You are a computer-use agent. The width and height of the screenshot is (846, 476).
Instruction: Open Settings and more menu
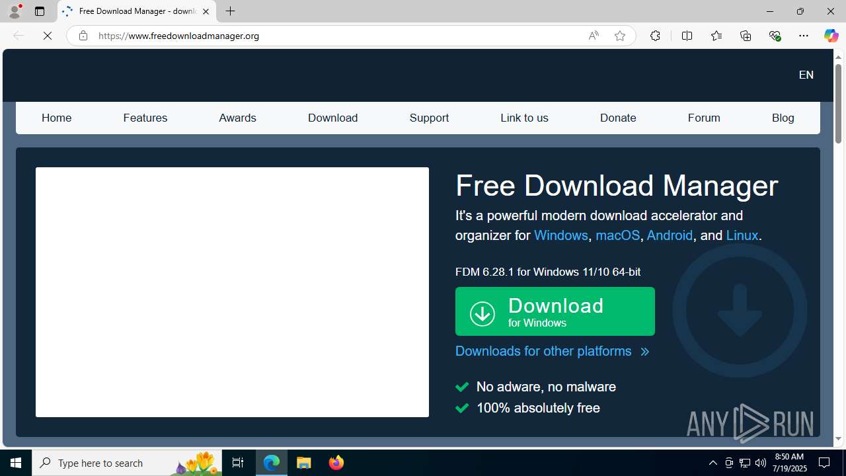tap(804, 36)
